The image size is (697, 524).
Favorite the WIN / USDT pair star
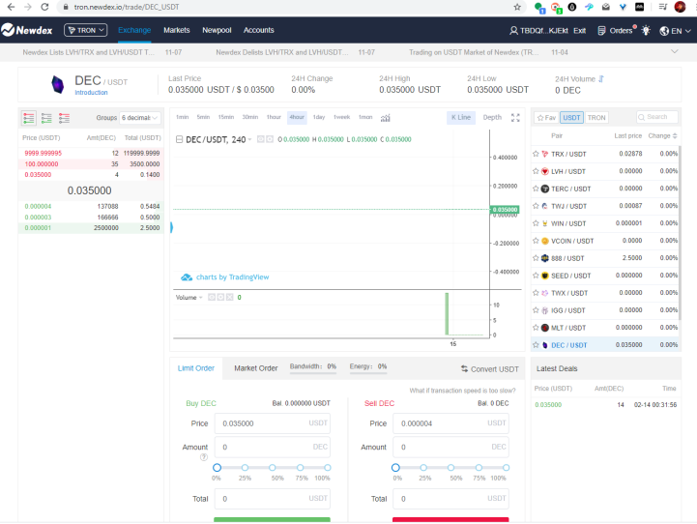click(536, 223)
